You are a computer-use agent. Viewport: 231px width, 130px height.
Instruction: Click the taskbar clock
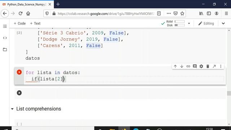[209, 129]
